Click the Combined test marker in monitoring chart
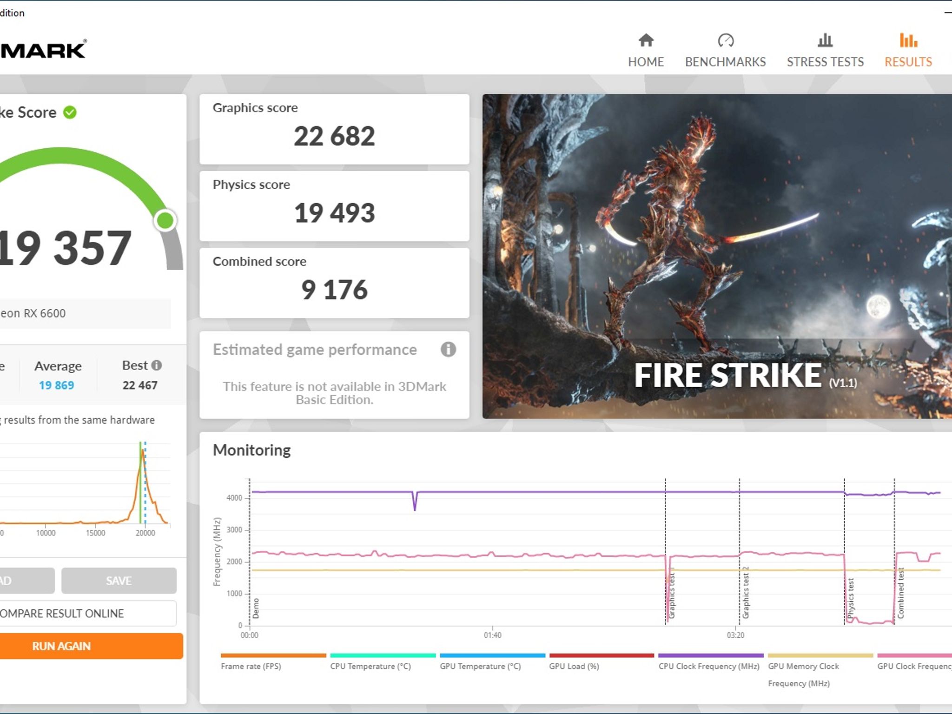 [900, 593]
